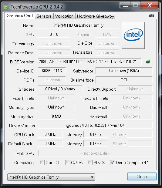
Task: Click the Memory clock value beside Default Clock
Action: click(96, 143)
